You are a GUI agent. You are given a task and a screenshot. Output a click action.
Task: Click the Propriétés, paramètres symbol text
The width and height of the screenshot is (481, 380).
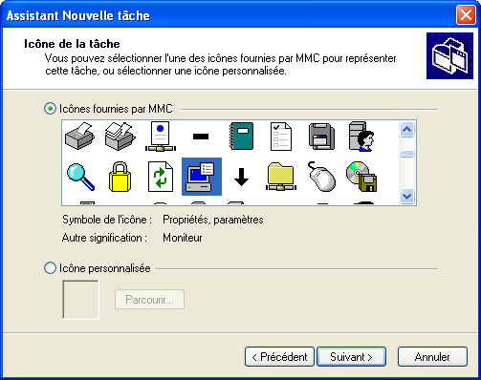(x=213, y=220)
